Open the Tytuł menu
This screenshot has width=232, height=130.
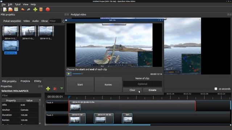click(x=18, y=4)
